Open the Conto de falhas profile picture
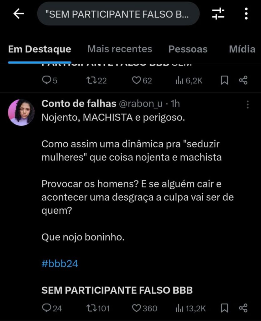The height and width of the screenshot is (321, 261). pyautogui.click(x=21, y=113)
